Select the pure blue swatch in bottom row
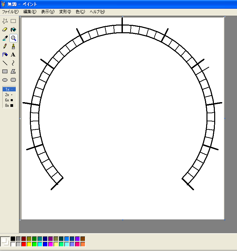The width and height of the screenshot is (237, 251). point(45,244)
